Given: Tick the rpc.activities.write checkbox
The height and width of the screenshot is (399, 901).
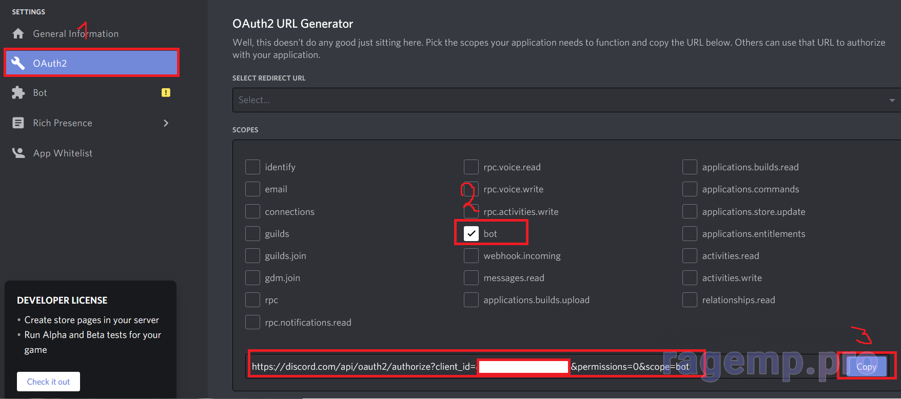Looking at the screenshot, I should (471, 212).
